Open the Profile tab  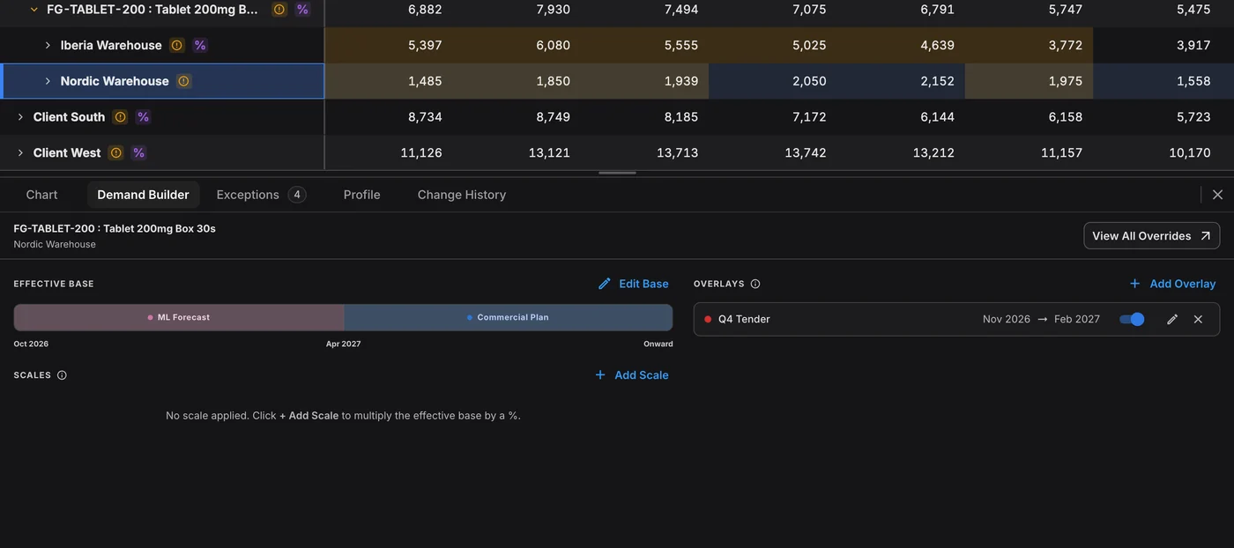(x=362, y=195)
